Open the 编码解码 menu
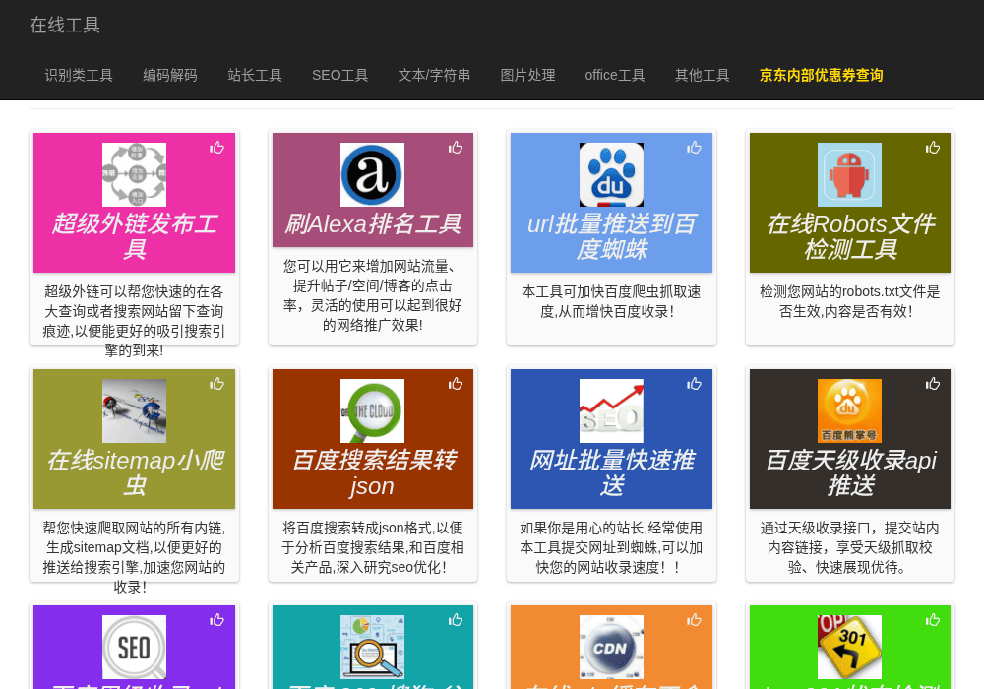984x689 pixels. pyautogui.click(x=170, y=76)
